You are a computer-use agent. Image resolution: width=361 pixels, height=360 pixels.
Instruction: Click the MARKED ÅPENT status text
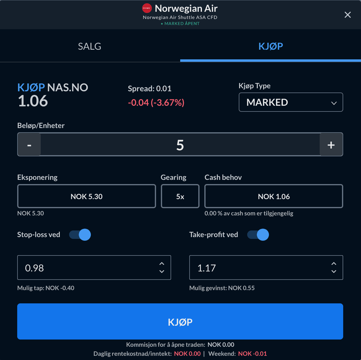coord(182,24)
